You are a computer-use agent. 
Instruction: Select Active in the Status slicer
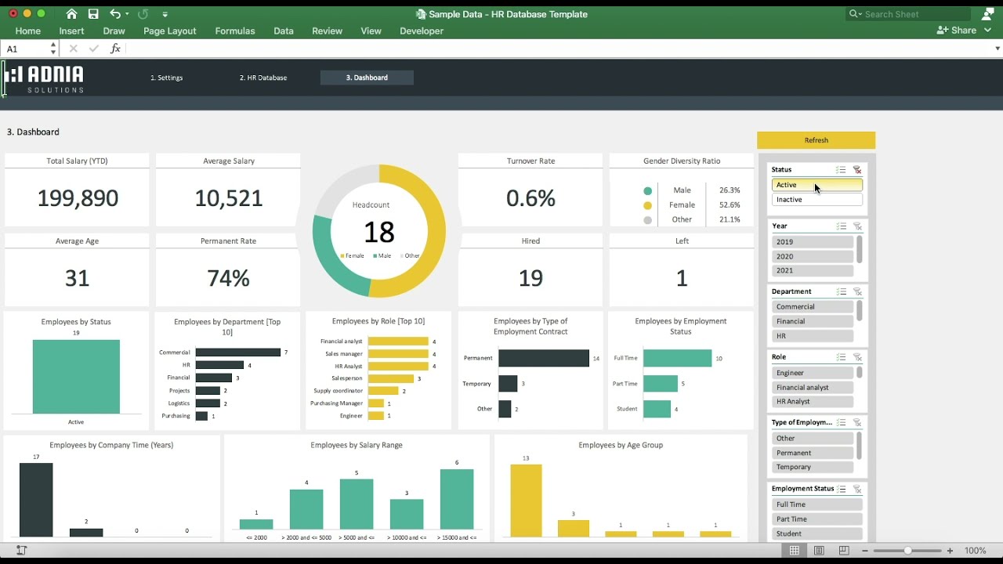tap(817, 185)
